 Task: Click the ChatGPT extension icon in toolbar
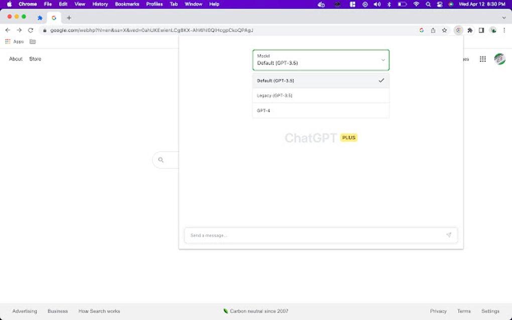pyautogui.click(x=458, y=30)
